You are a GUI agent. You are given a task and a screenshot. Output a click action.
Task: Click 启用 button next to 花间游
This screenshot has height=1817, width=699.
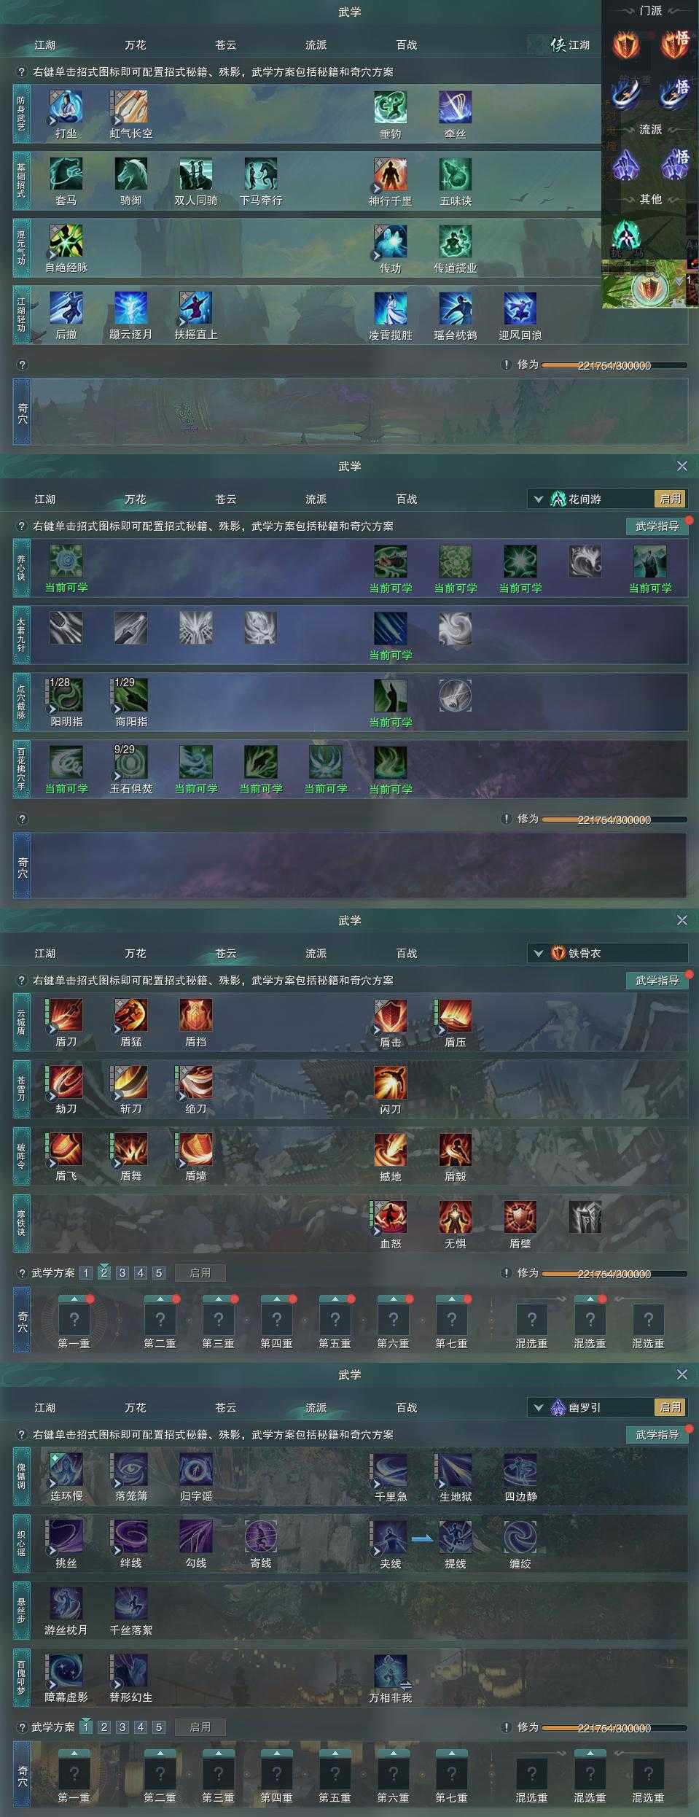671,499
